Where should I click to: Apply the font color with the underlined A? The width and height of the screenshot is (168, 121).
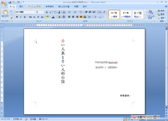(x=53, y=17)
